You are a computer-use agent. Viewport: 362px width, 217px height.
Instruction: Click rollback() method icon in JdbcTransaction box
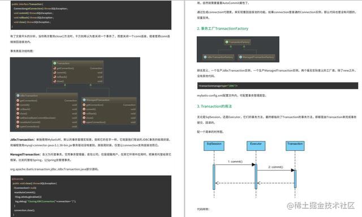tap(18, 109)
